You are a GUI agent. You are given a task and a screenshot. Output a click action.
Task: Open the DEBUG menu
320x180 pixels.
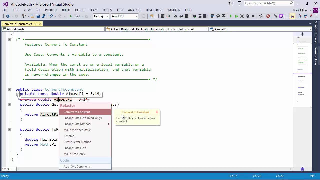pos(80,10)
